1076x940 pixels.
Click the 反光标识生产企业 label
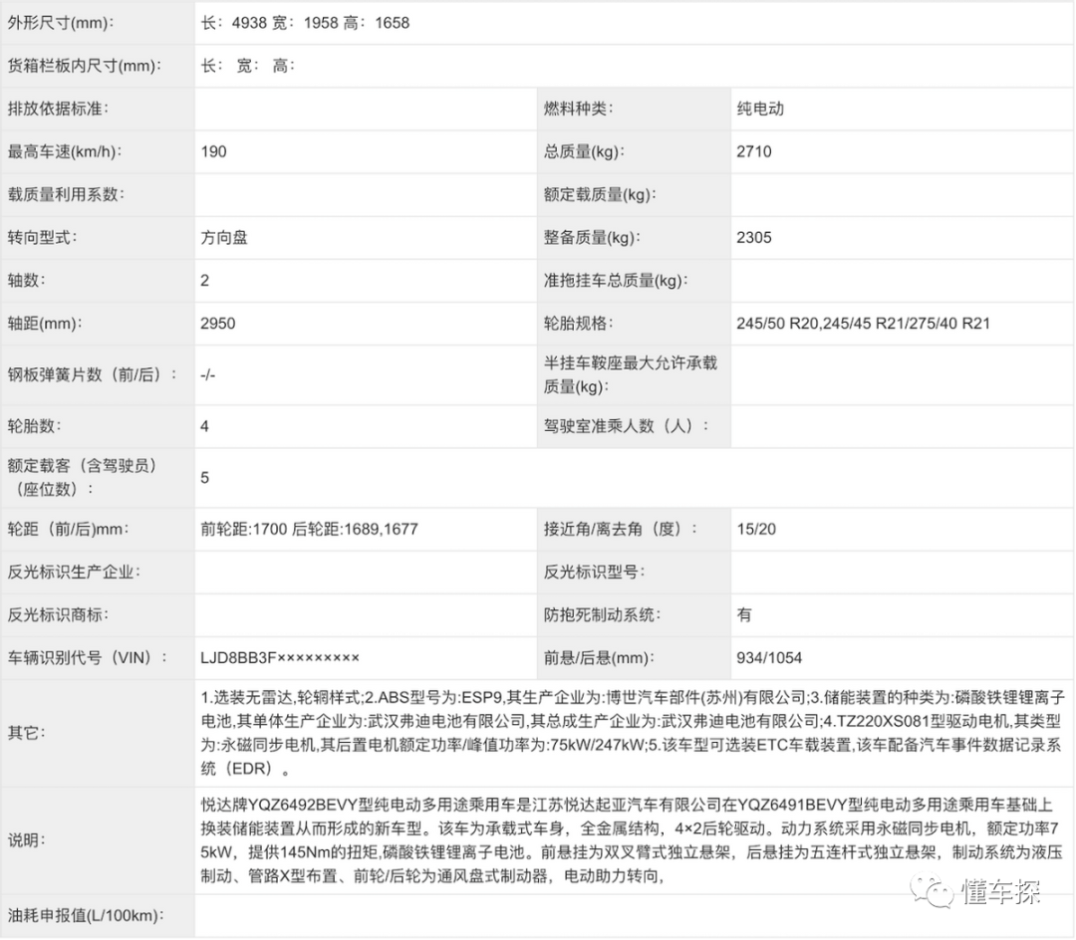click(x=74, y=572)
